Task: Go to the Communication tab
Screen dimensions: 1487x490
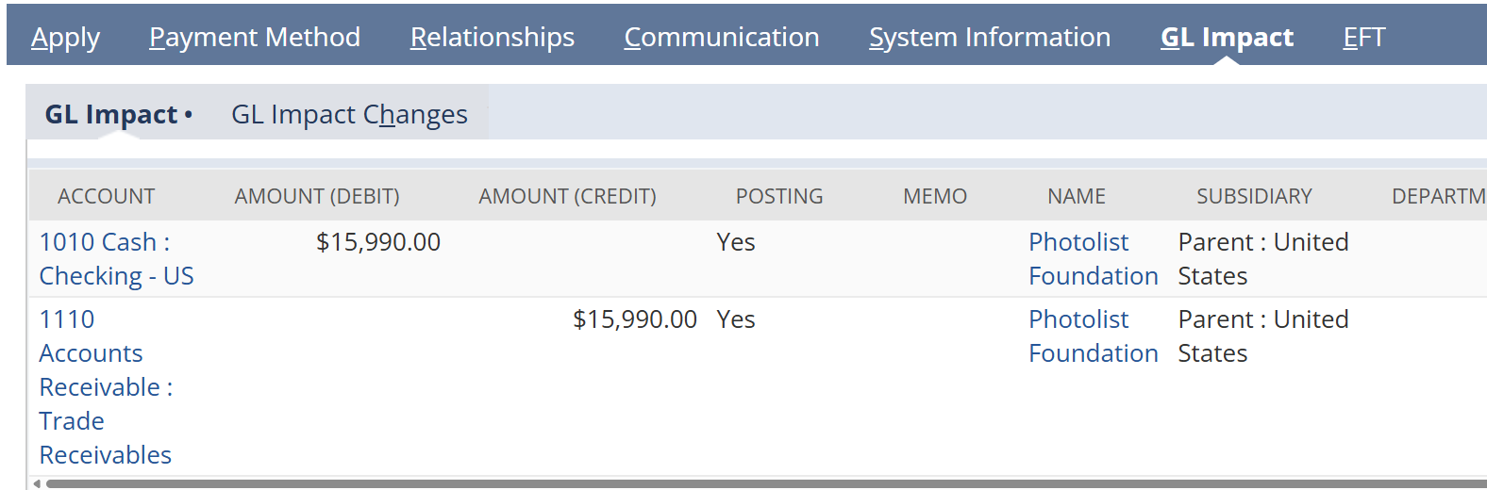Action: click(x=721, y=37)
